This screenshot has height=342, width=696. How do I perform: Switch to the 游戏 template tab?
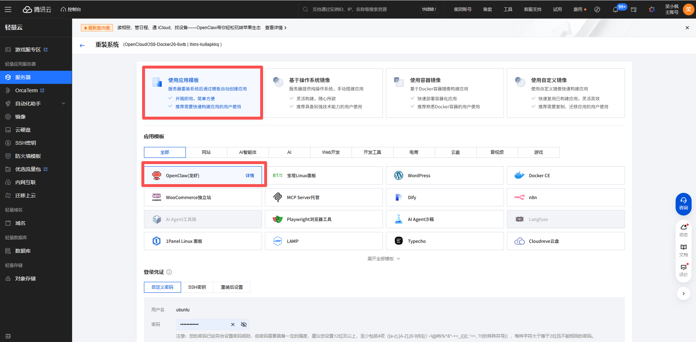point(539,152)
